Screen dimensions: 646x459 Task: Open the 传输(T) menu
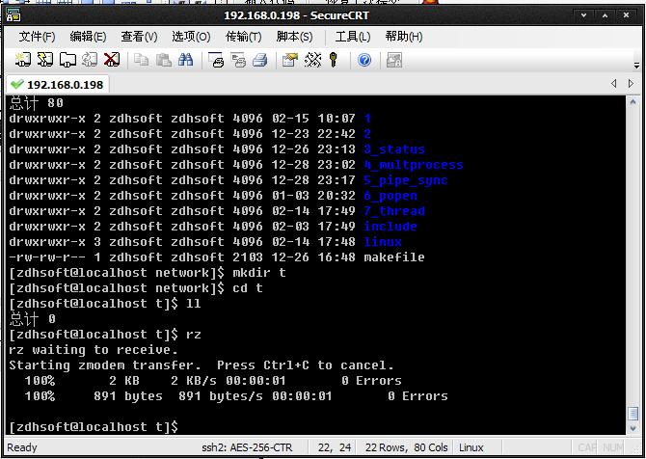coord(243,37)
